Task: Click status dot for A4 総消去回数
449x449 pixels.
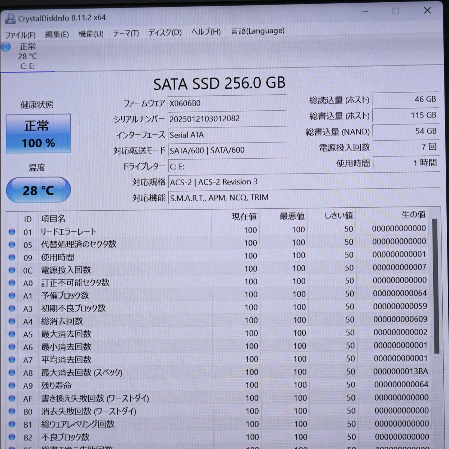Action: (x=12, y=321)
